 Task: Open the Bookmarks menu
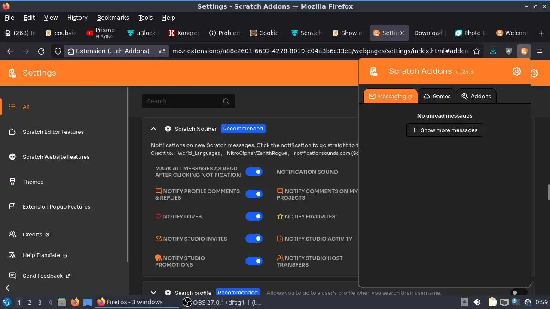113,18
